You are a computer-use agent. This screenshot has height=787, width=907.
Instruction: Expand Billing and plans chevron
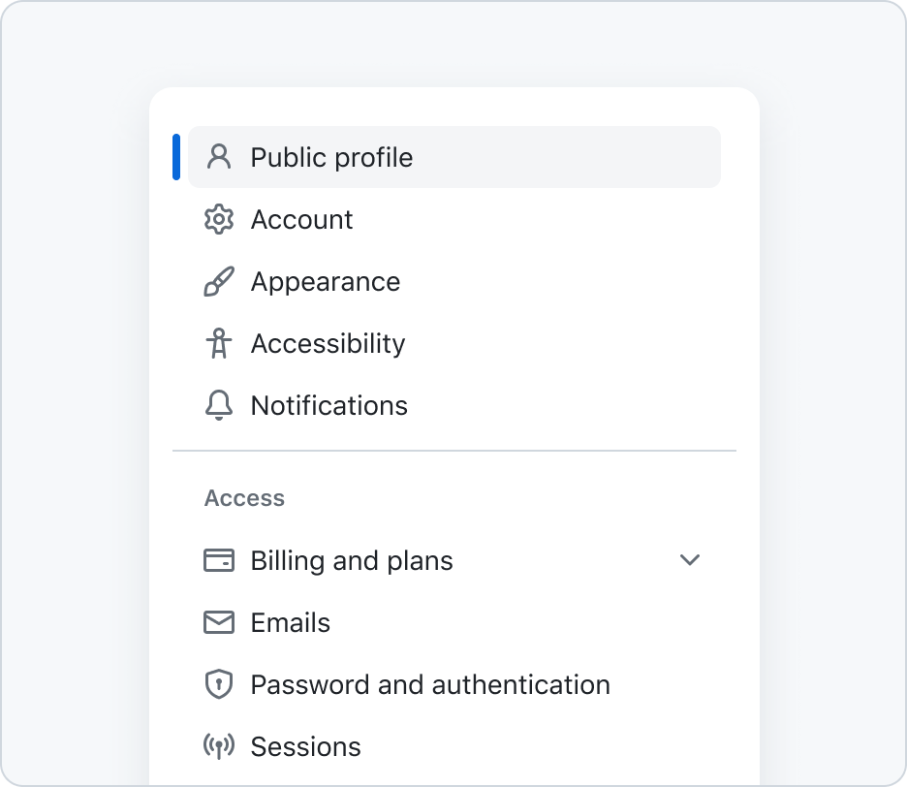690,560
